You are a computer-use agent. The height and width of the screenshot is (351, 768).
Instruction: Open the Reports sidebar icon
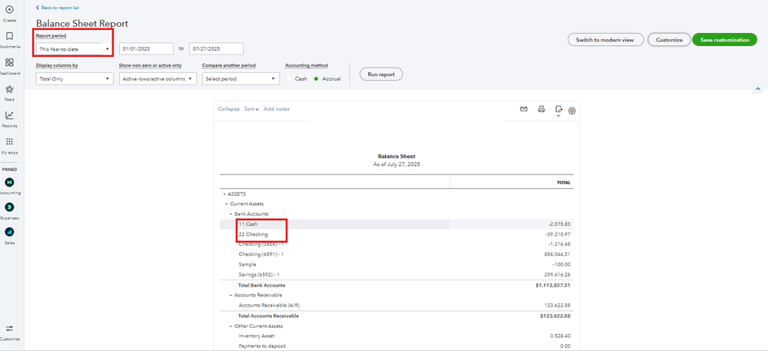[x=9, y=116]
